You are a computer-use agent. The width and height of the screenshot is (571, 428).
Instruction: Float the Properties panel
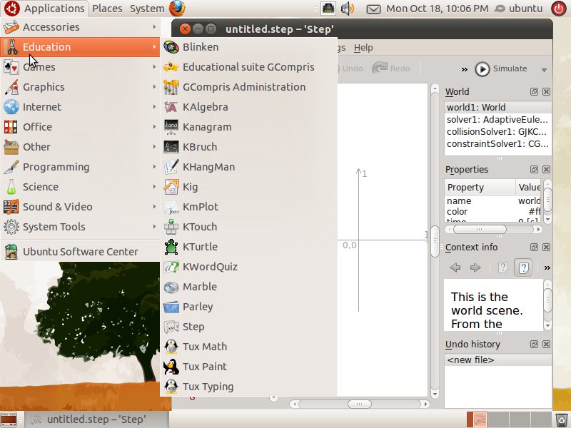pyautogui.click(x=534, y=170)
